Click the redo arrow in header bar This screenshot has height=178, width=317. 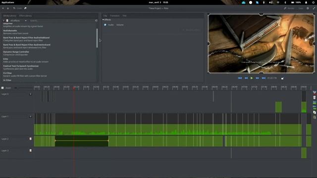[x=25, y=8]
